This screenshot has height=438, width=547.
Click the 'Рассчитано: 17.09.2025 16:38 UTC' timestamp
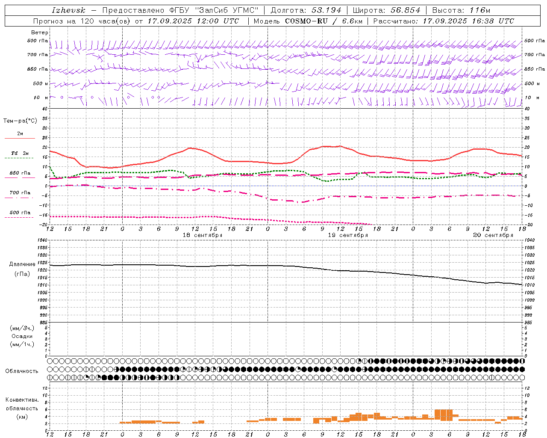(x=444, y=21)
